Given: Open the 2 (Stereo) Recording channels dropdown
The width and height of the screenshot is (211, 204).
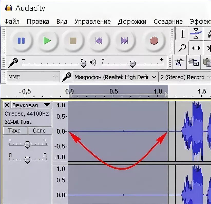Looking at the screenshot, I should (185, 77).
